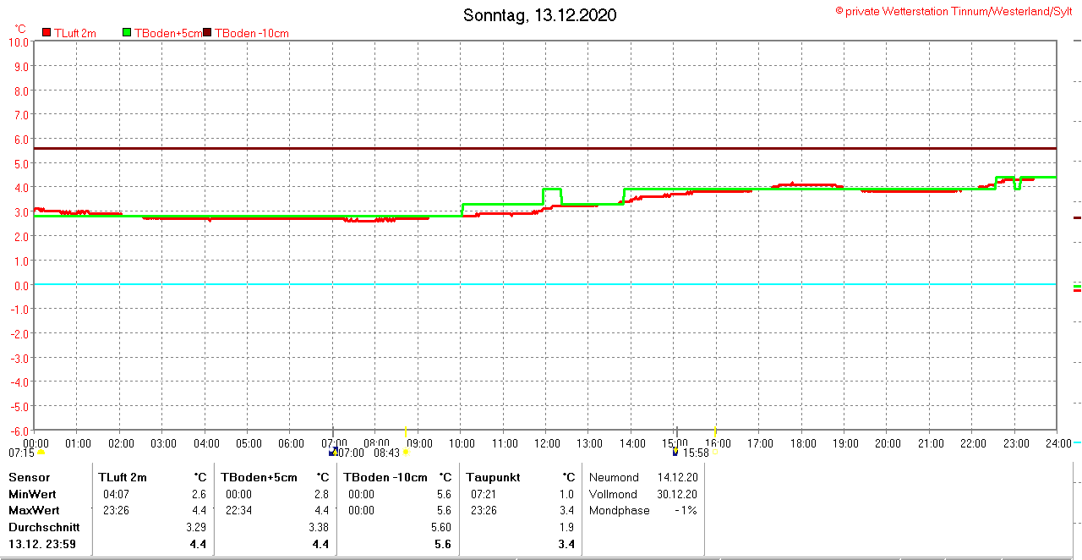Click the dark red TBoden -10cm legend square
Image resolution: width=1082 pixels, height=560 pixels.
[x=207, y=33]
